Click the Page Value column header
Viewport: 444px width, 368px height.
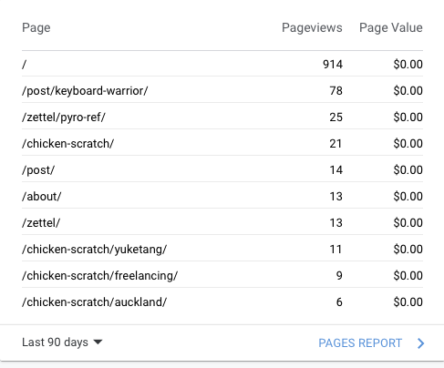391,27
